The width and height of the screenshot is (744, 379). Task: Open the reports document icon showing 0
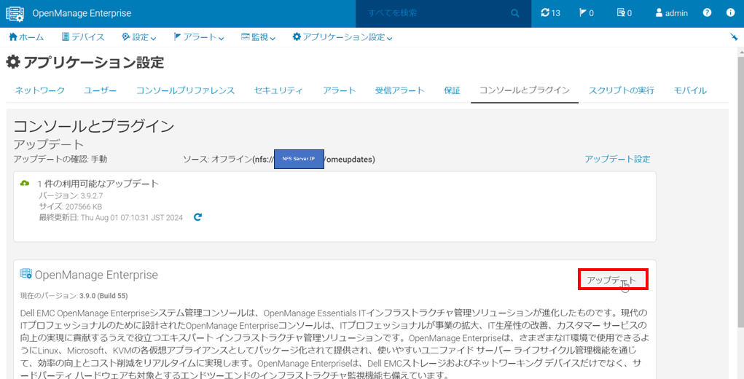click(x=624, y=13)
